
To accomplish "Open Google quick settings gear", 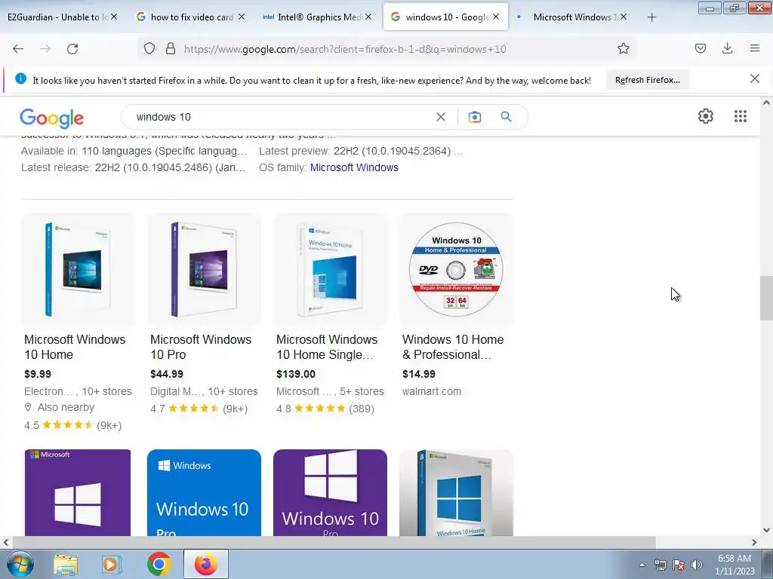I will [x=706, y=116].
